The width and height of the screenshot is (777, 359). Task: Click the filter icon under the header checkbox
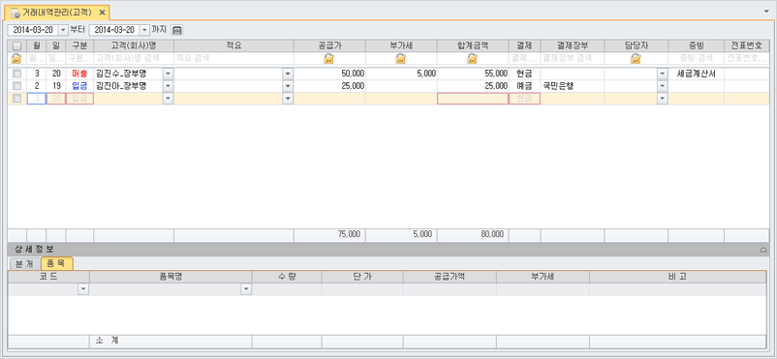click(16, 58)
